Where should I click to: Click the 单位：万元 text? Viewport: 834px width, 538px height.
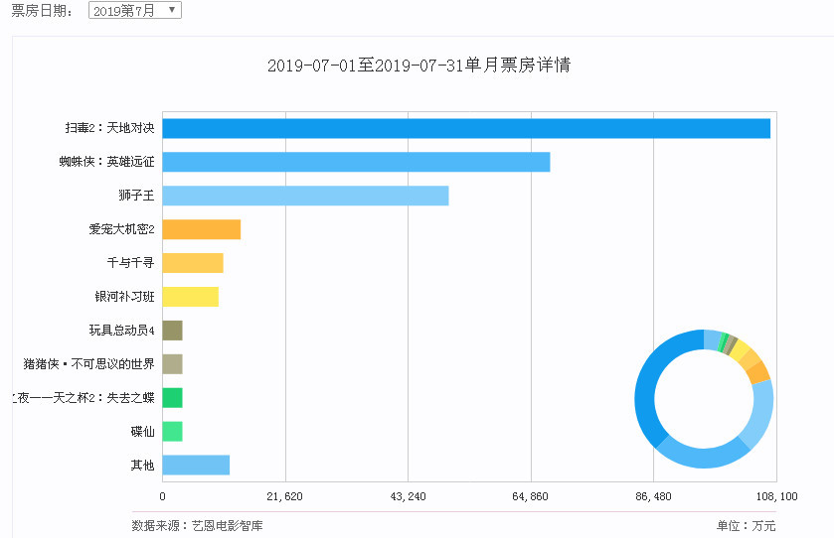pyautogui.click(x=746, y=526)
